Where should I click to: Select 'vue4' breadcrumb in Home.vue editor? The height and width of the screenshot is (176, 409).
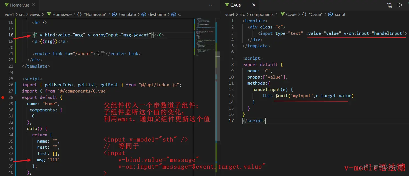pos(10,15)
